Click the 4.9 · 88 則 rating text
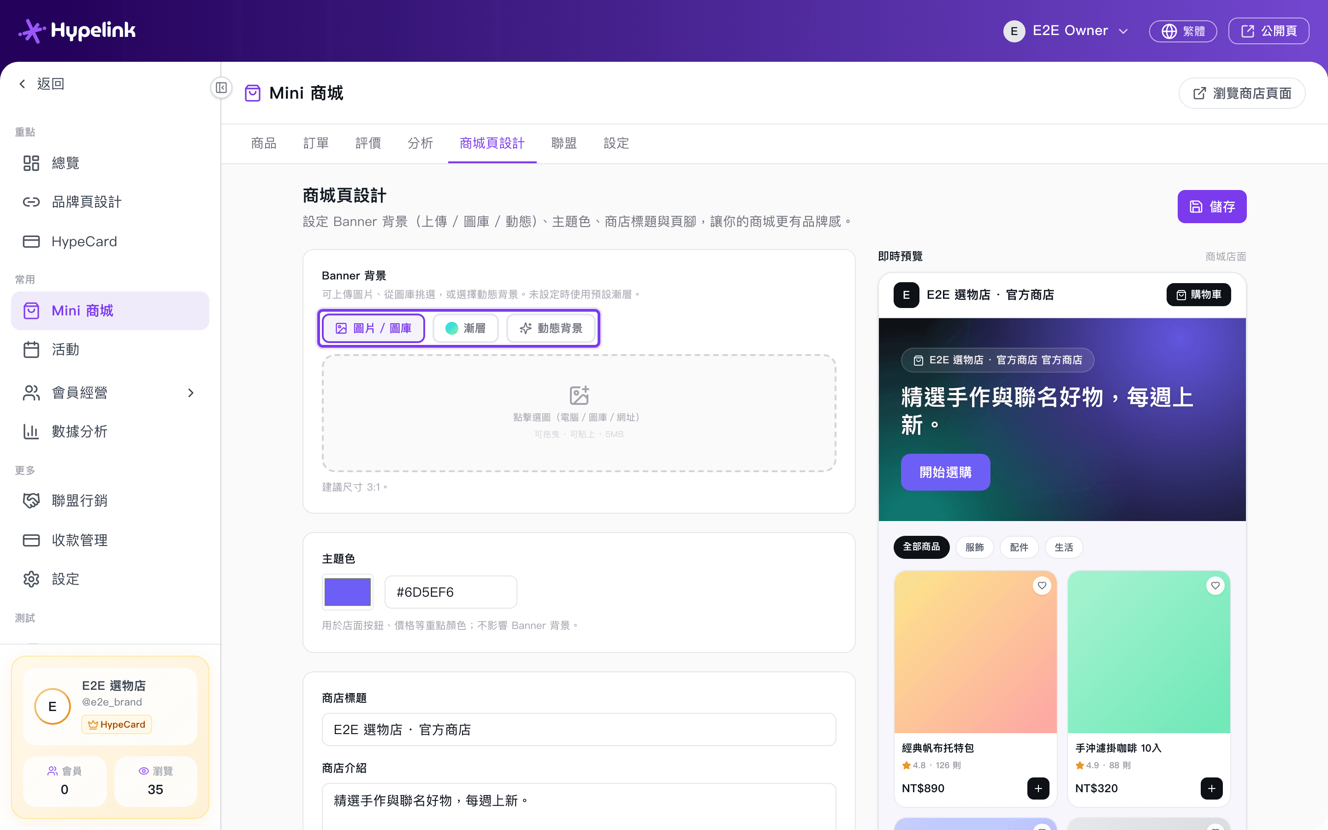The height and width of the screenshot is (830, 1328). [1103, 765]
